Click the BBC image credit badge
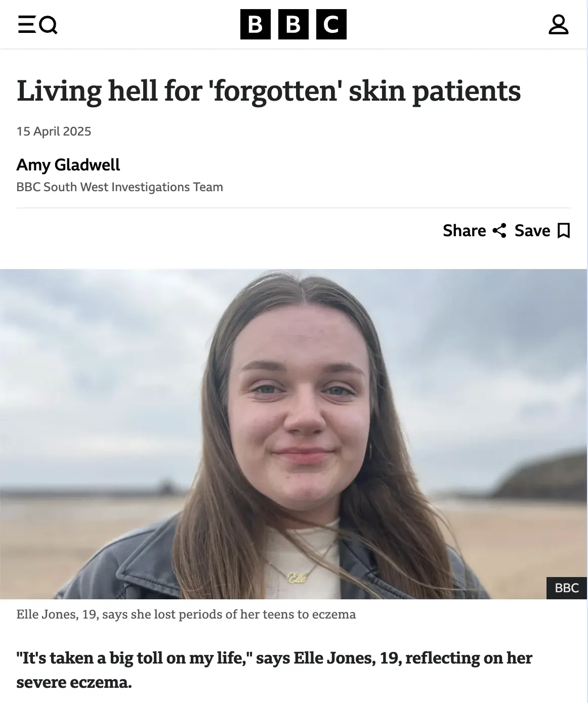The width and height of the screenshot is (588, 703). 567,588
